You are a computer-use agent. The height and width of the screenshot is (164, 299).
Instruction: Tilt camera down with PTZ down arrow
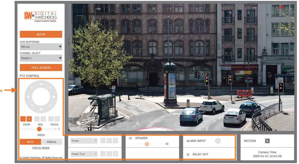point(41,110)
